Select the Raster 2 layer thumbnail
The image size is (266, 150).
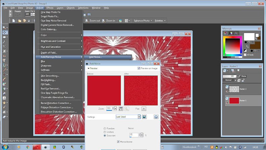234,89
